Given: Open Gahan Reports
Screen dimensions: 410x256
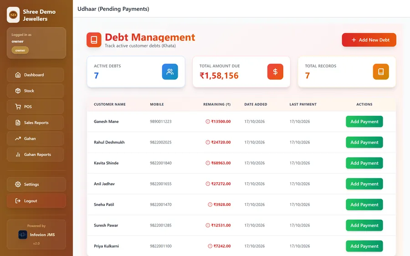Looking at the screenshot, I should point(35,154).
